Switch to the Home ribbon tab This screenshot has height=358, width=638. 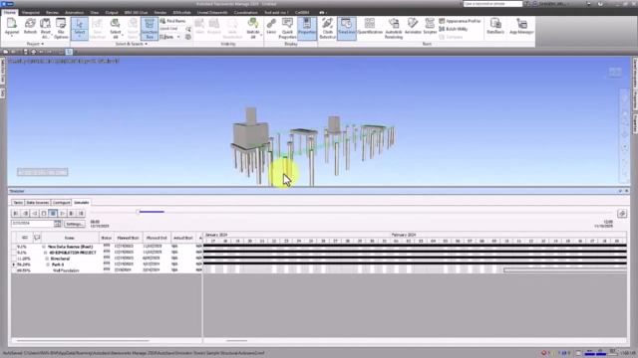coord(10,12)
